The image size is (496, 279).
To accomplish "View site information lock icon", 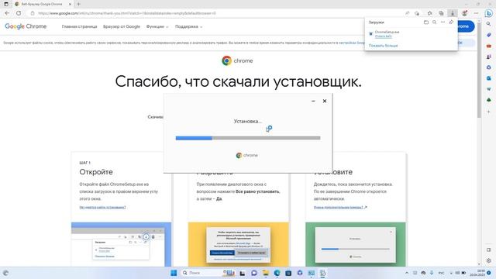I will point(33,13).
